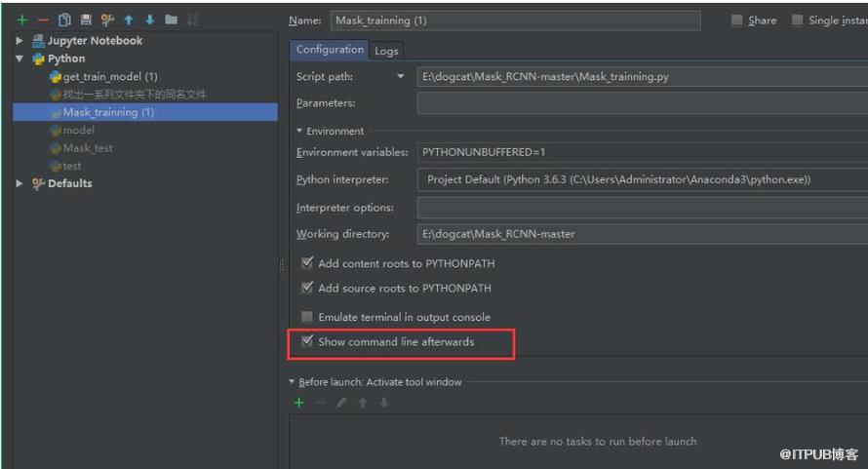This screenshot has height=469, width=868.
Task: Open the Python interpreter combo box
Action: tap(642, 179)
